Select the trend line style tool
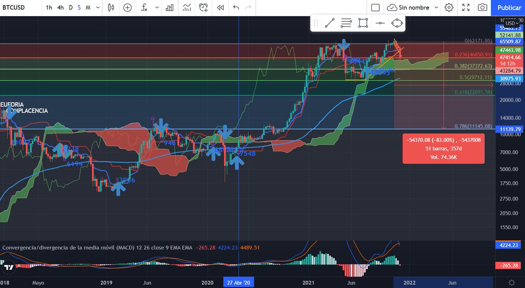 pos(330,23)
